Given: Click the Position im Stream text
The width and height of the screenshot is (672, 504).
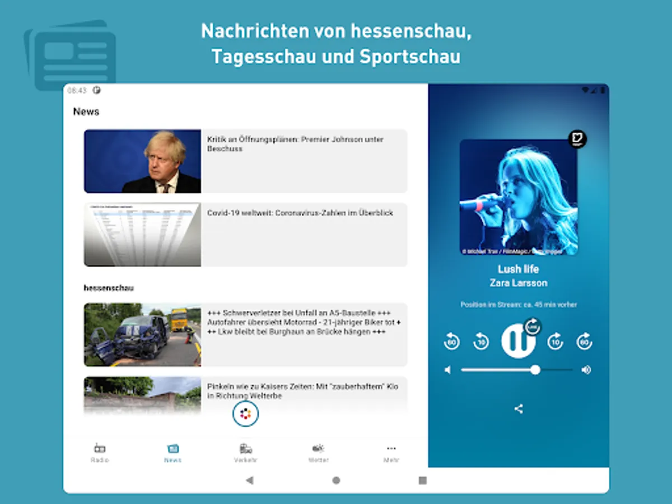Looking at the screenshot, I should tap(519, 305).
